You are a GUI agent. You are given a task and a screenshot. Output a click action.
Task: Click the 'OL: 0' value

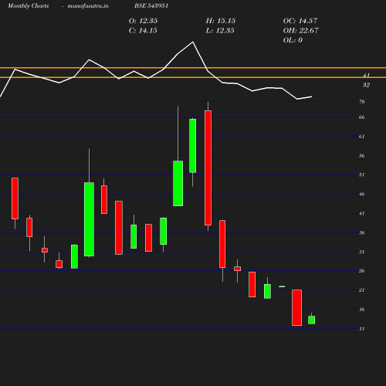[x=293, y=40]
